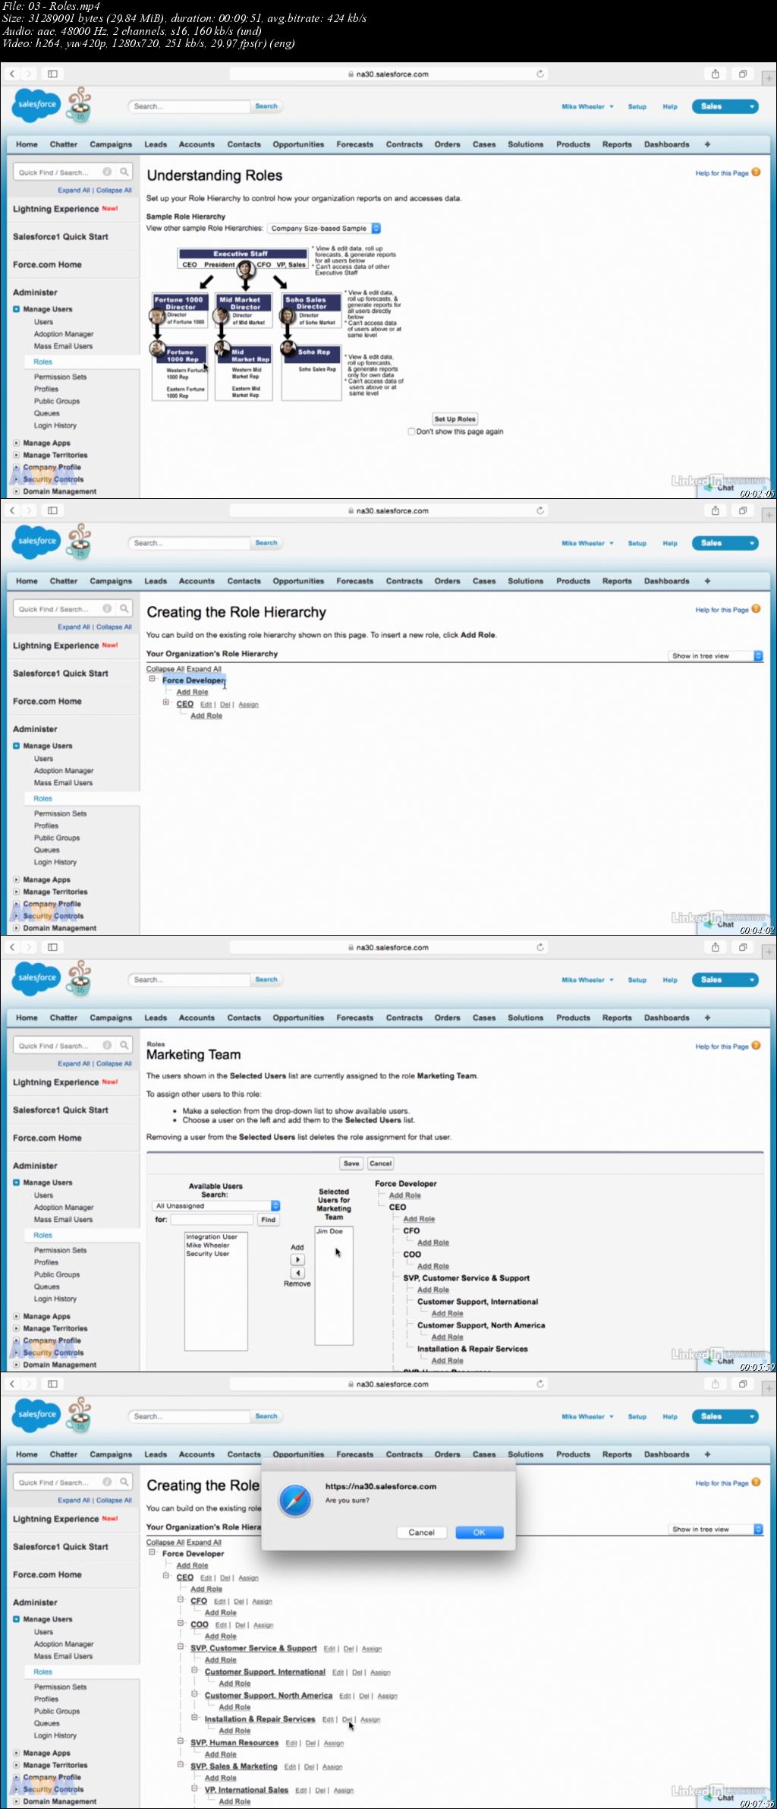Click Assign next to CEO on collapsed-CEO page
777x1809 pixels.
pos(248,705)
